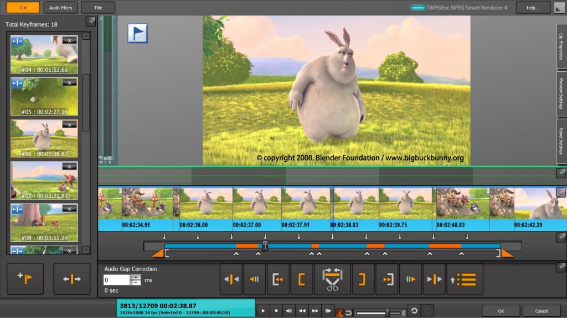Toggle the orange audio mute speaker button
567x318 pixels.
(x=339, y=312)
